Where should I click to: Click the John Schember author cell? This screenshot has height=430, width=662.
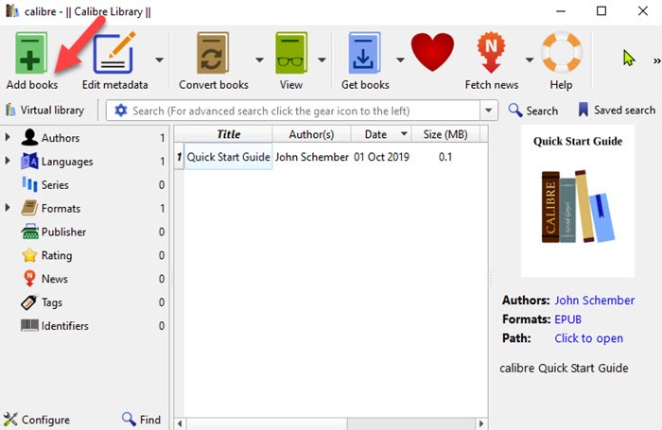pos(311,157)
